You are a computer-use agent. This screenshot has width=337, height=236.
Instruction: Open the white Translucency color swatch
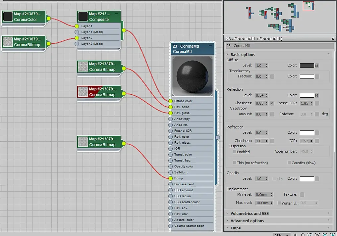(307, 76)
